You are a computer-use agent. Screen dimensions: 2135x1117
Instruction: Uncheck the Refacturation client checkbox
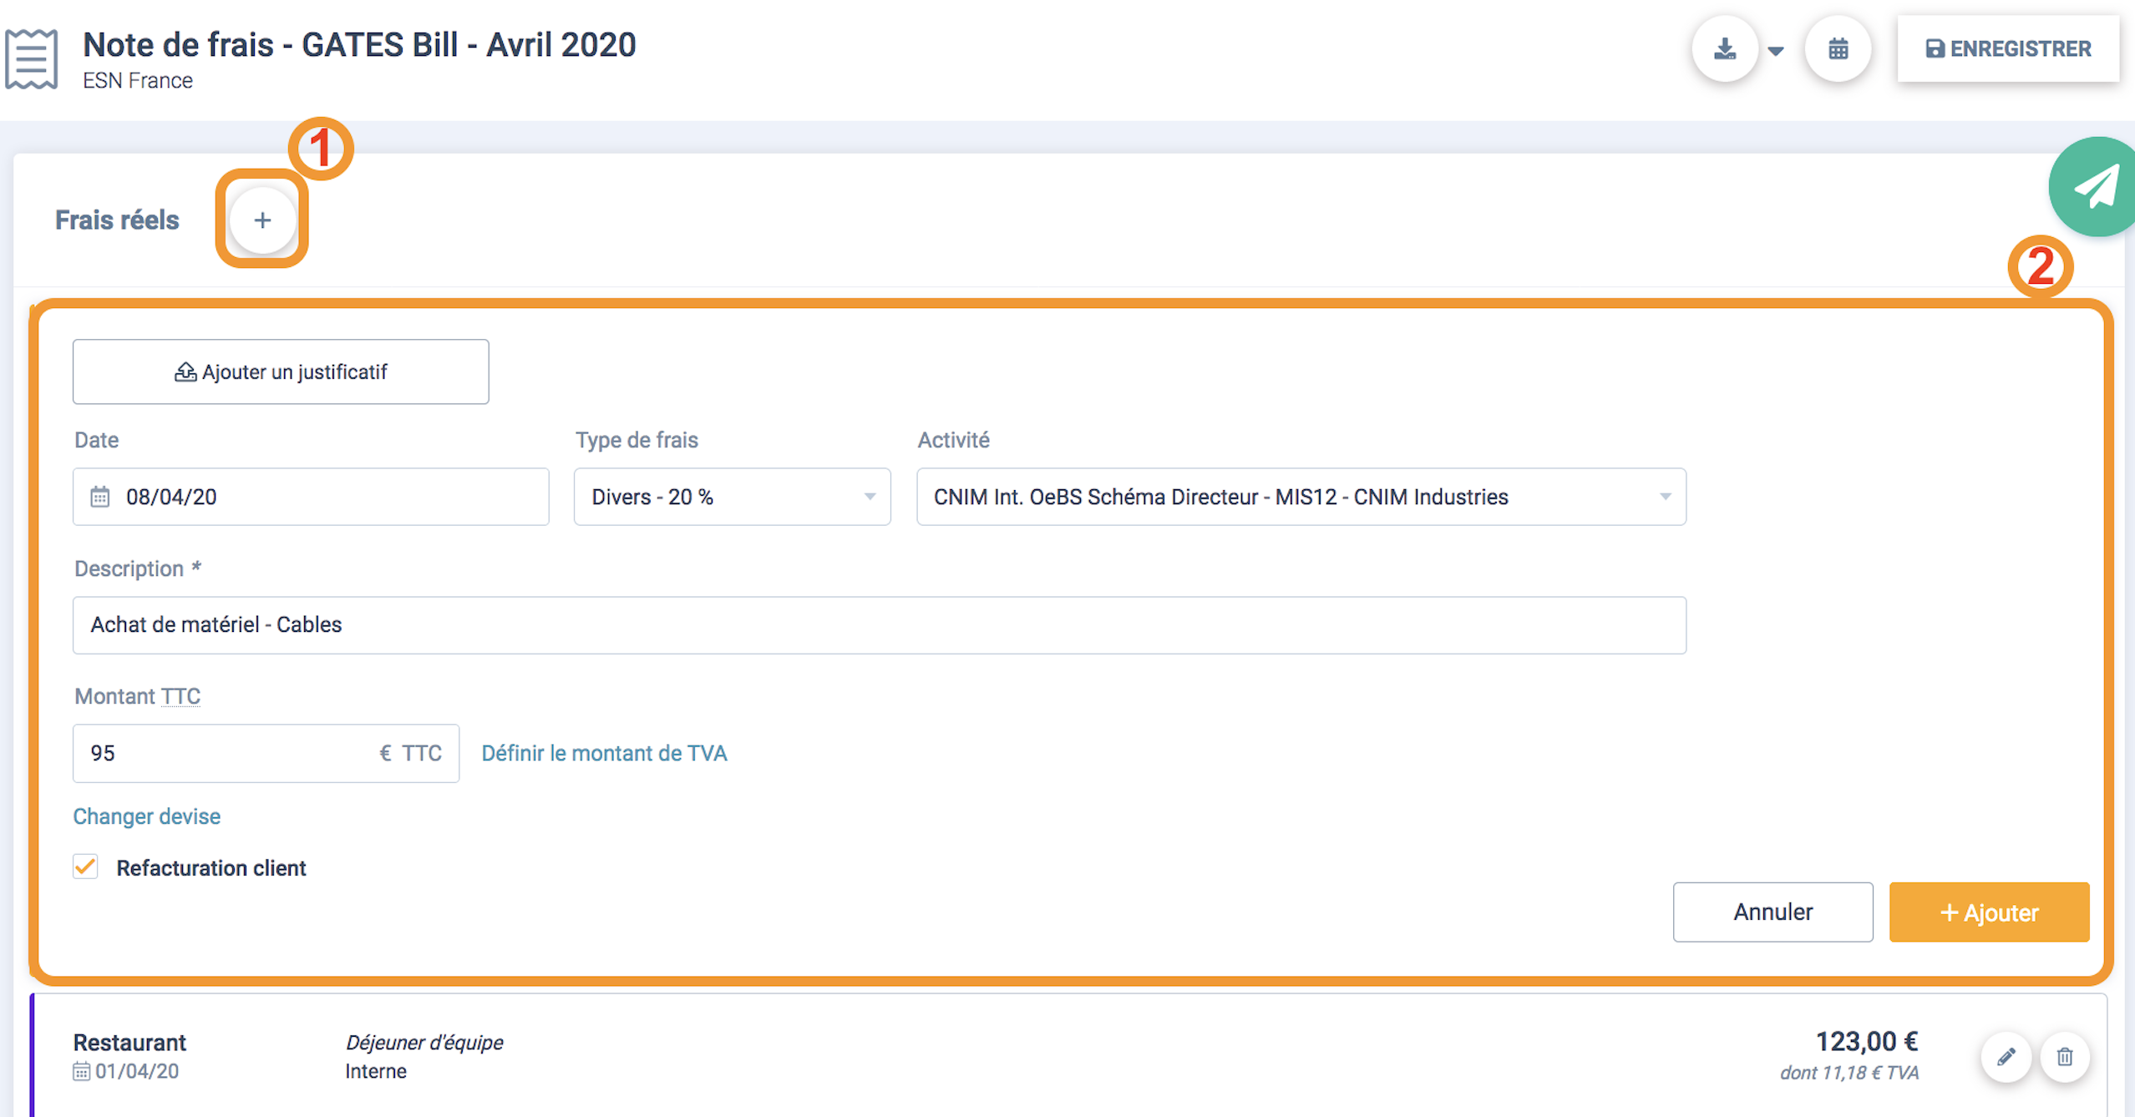(85, 867)
